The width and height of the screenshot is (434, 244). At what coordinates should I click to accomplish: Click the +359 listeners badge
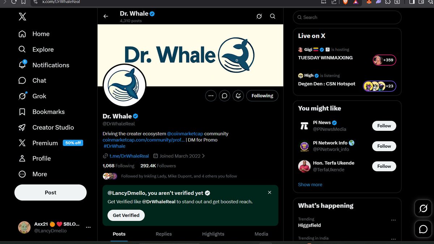point(384,60)
